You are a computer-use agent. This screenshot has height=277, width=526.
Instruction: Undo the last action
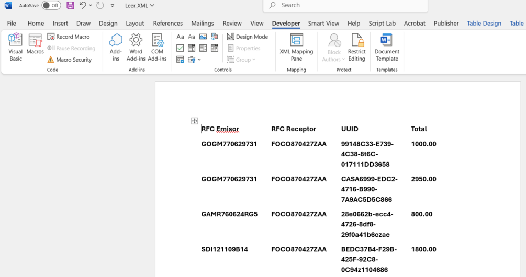(x=83, y=5)
